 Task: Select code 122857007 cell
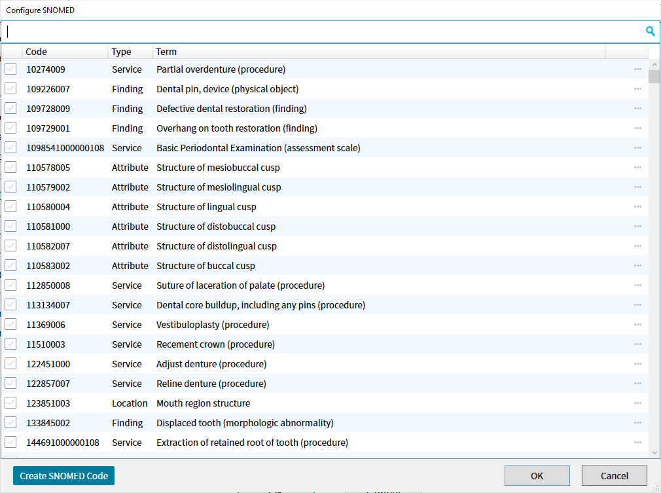click(48, 384)
